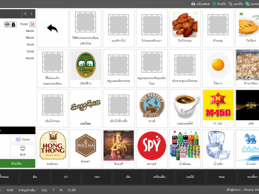
Task: Click the padlock icon on the order line
Action: click(x=13, y=24)
